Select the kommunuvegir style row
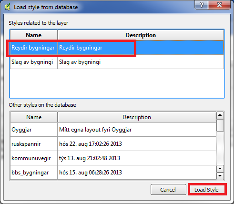The width and height of the screenshot is (234, 204). [113, 158]
